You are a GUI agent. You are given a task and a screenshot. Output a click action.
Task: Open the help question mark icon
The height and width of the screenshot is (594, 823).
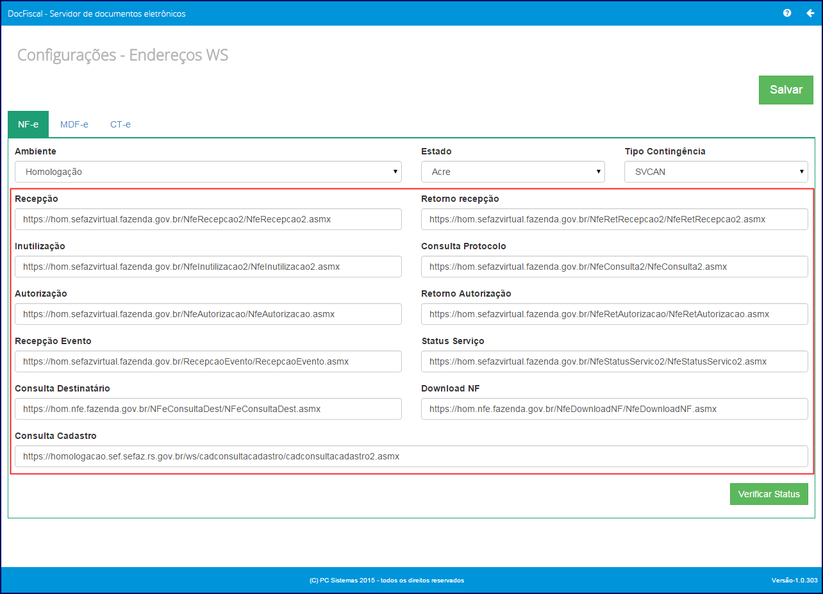coord(787,13)
